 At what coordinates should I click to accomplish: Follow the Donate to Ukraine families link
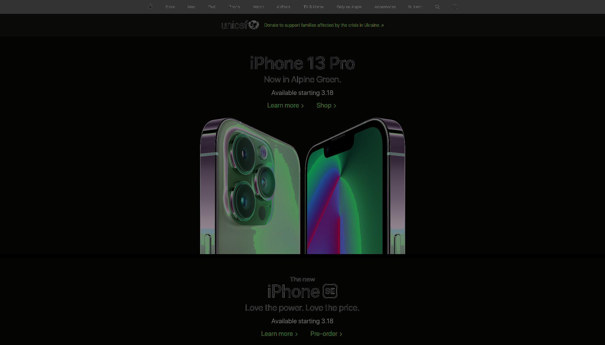coord(324,25)
